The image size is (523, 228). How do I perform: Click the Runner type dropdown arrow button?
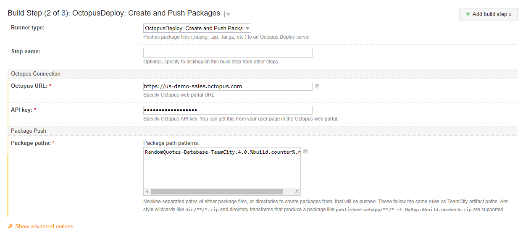247,29
